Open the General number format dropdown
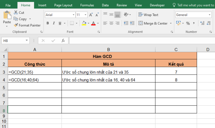Viewport: 215px width, 128px height. pos(210,15)
